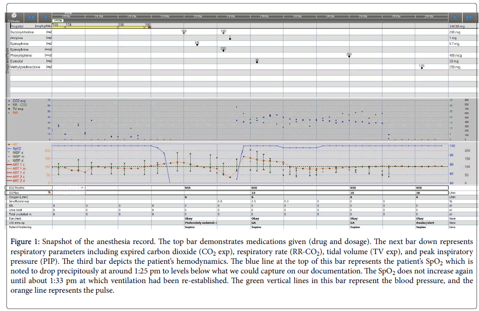Click the red O2 Flow marker icon

click(49, 192)
